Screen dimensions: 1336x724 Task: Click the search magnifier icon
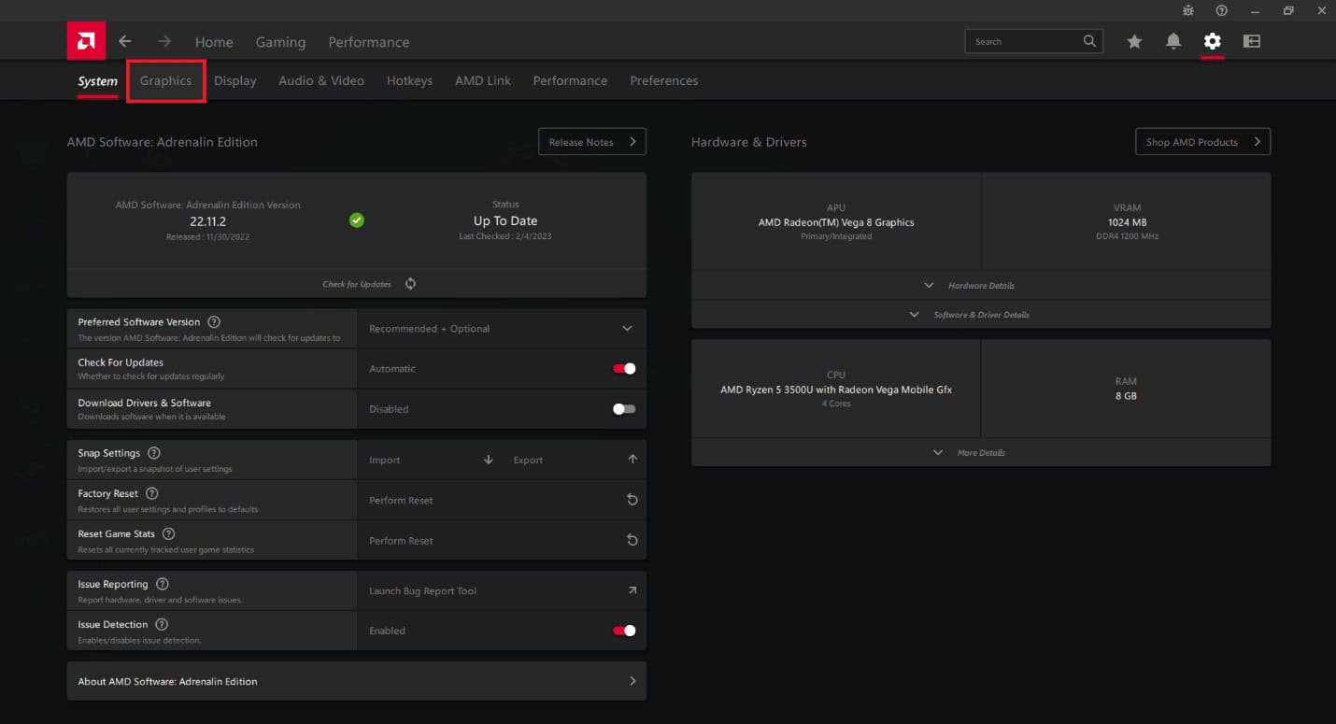click(1089, 41)
